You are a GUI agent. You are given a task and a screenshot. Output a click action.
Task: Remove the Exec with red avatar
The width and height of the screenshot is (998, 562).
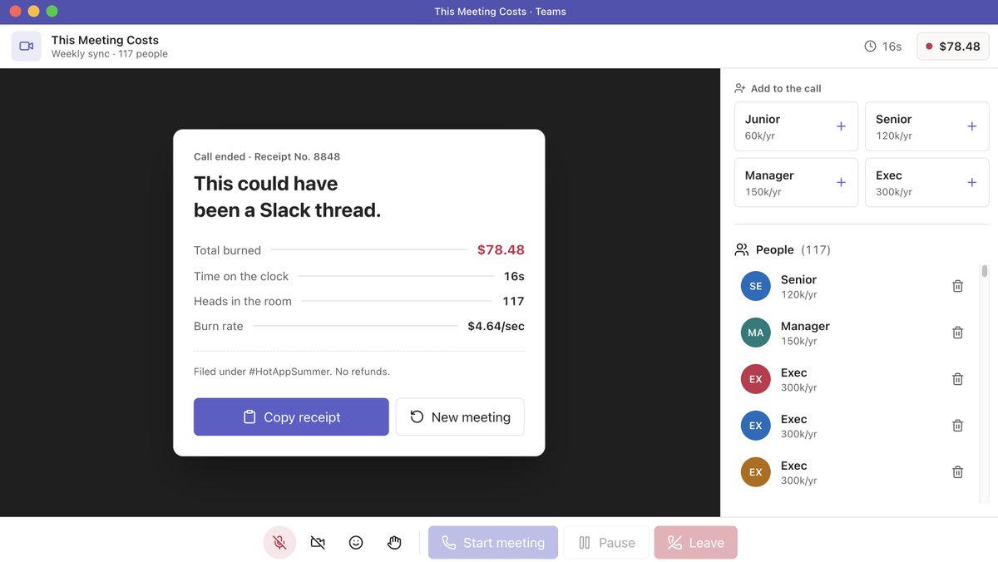pyautogui.click(x=957, y=379)
